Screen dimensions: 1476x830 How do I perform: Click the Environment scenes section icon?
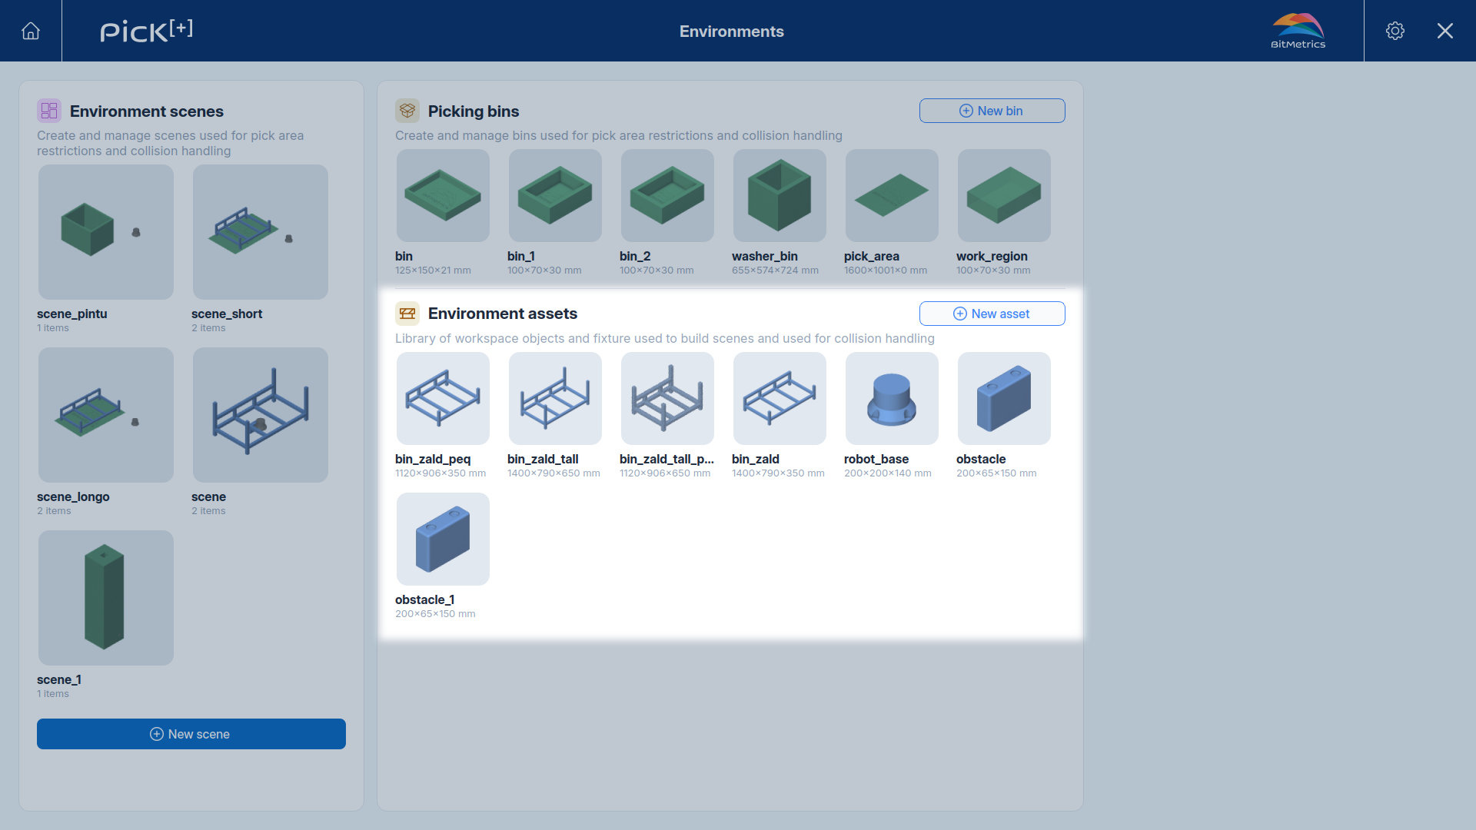(x=49, y=111)
